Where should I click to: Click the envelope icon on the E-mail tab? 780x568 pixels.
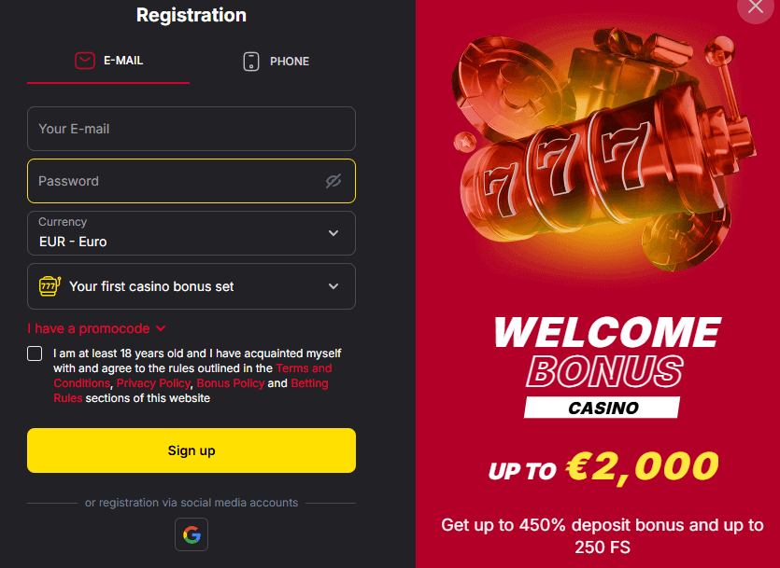pos(85,61)
